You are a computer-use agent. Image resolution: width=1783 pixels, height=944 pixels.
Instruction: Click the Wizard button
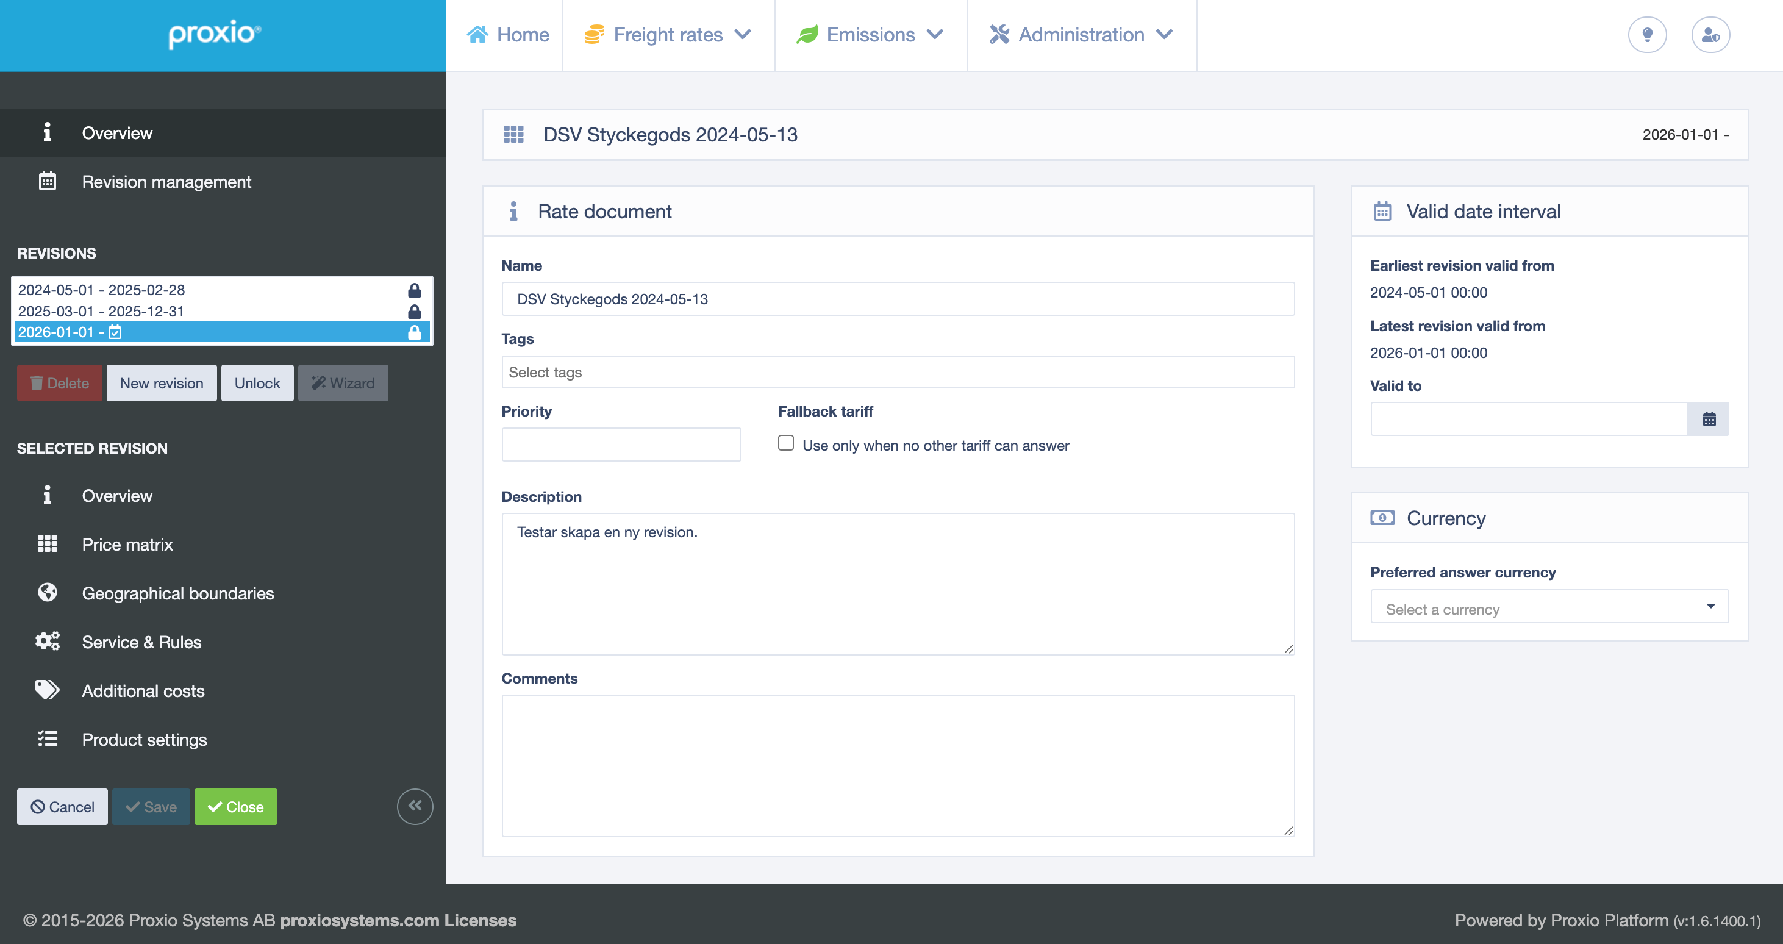coord(343,383)
